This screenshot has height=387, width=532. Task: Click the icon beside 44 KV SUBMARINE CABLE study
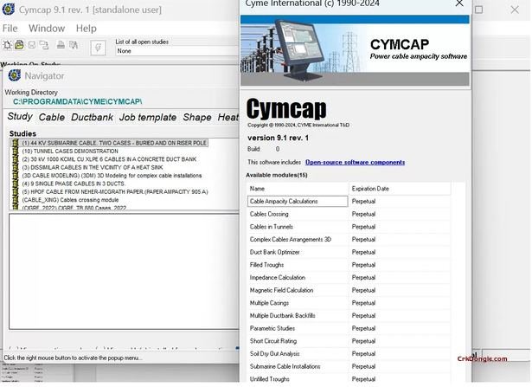(16, 143)
